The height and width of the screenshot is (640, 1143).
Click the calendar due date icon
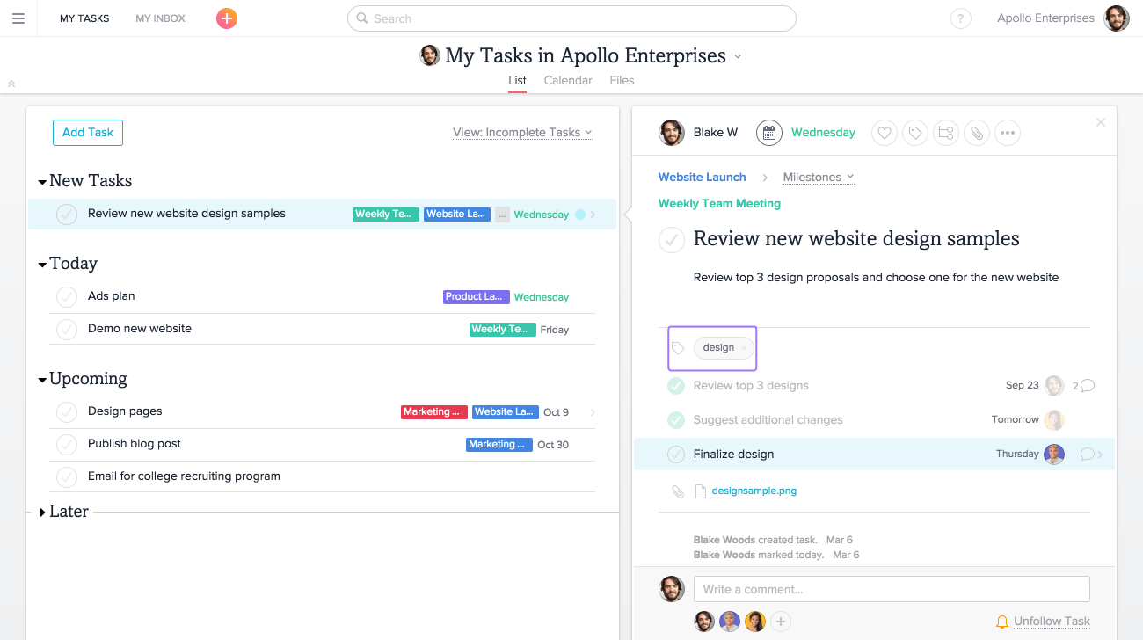pyautogui.click(x=769, y=133)
